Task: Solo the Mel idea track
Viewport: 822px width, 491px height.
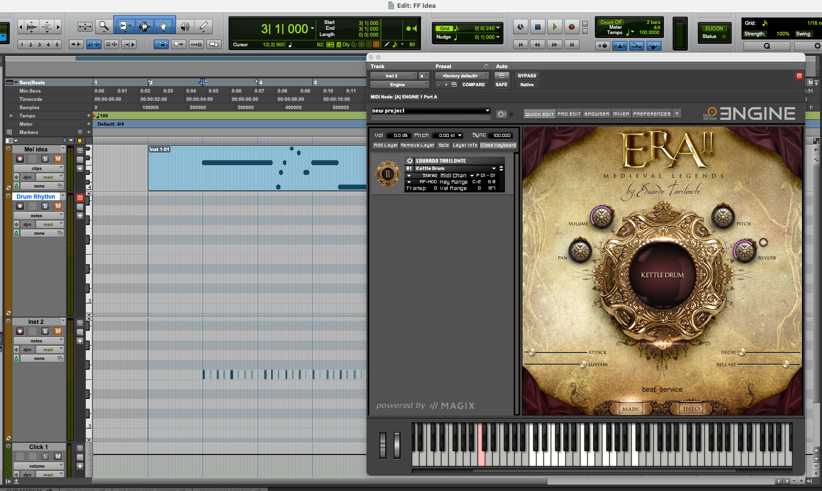Action: [x=45, y=159]
